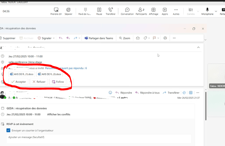Viewport: 225px width, 146px height.
Task: Open the flag dropdown arrow
Action: coord(158,38)
